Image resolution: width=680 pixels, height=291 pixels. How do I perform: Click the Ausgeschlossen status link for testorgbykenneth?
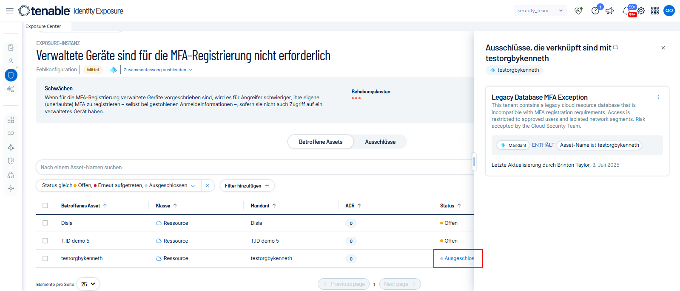(459, 258)
